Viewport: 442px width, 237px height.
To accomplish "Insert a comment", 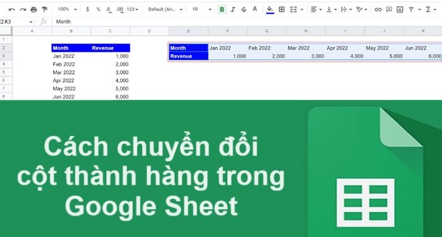I will [389, 9].
